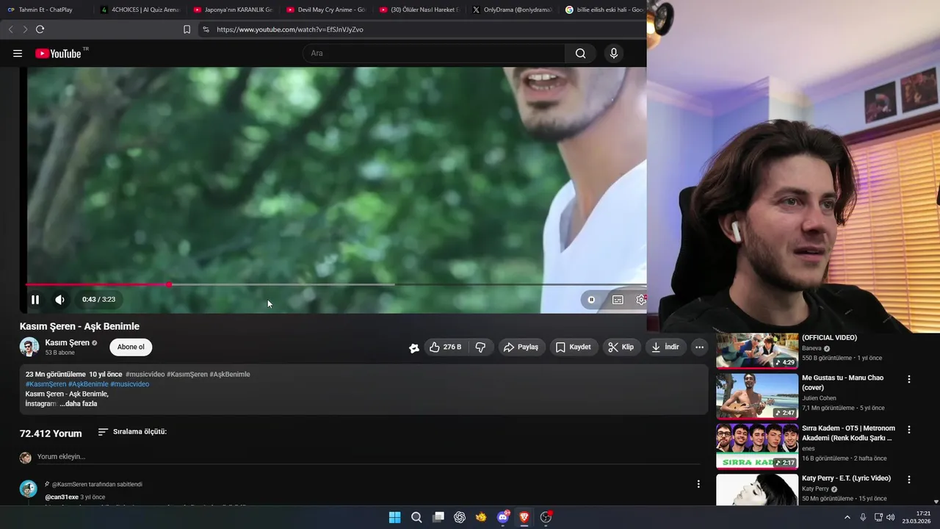
Task: Save the video with Kaydet
Action: [573, 347]
